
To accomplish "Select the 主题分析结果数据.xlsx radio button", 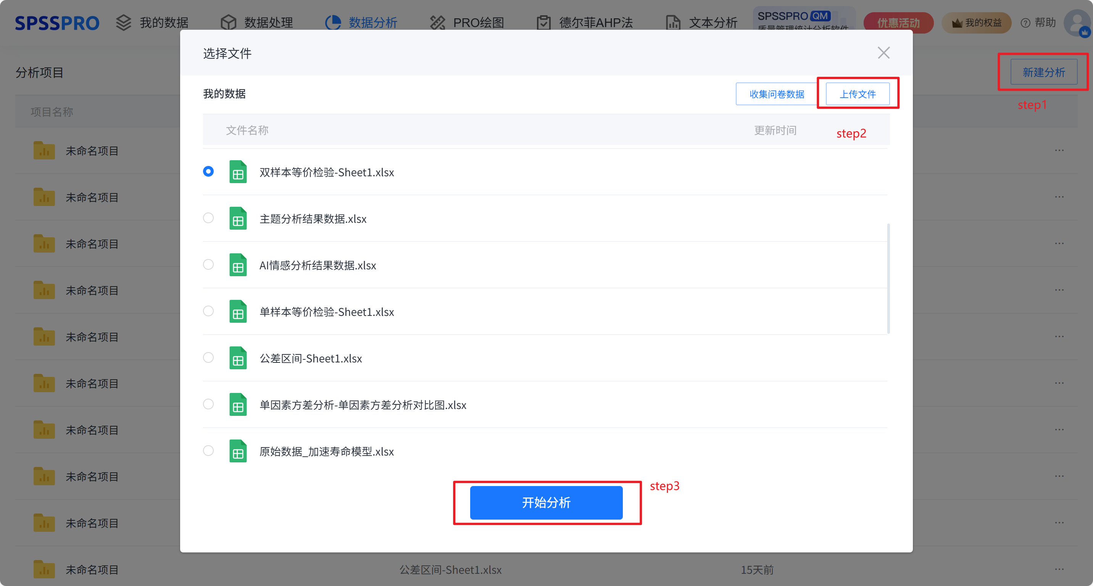I will coord(208,218).
